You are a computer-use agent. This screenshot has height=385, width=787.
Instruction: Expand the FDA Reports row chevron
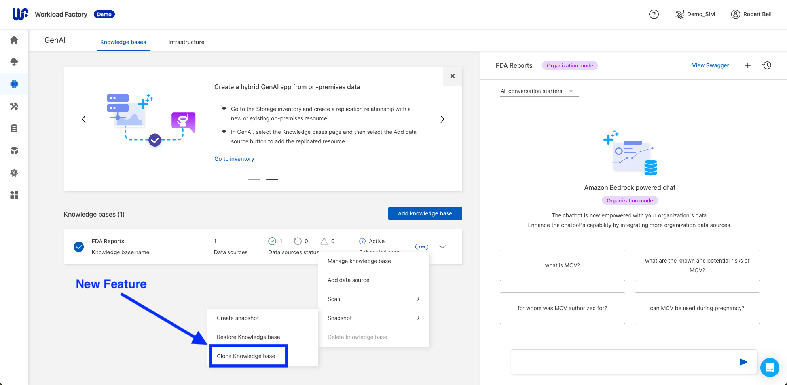pos(442,247)
